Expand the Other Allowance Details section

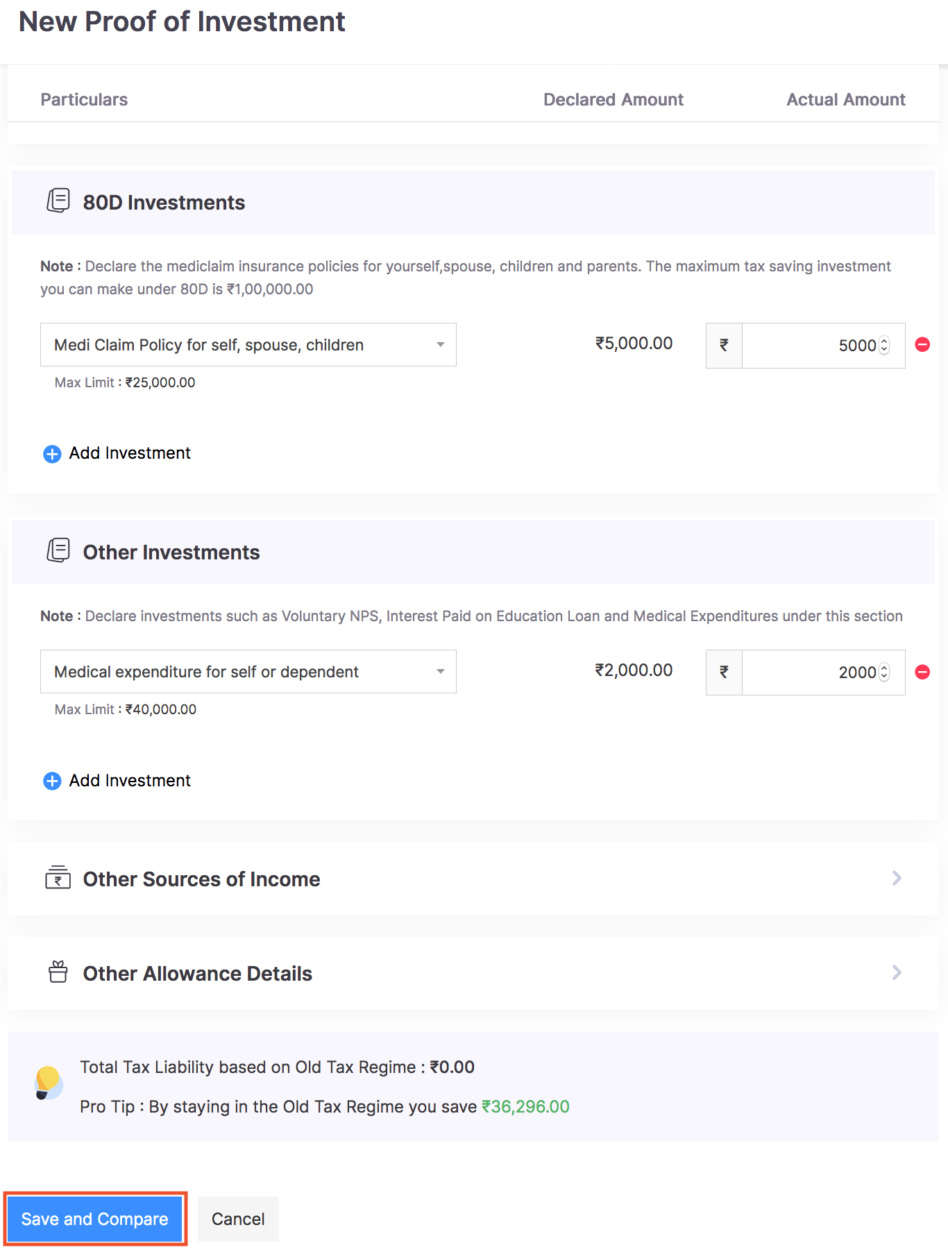[x=897, y=973]
